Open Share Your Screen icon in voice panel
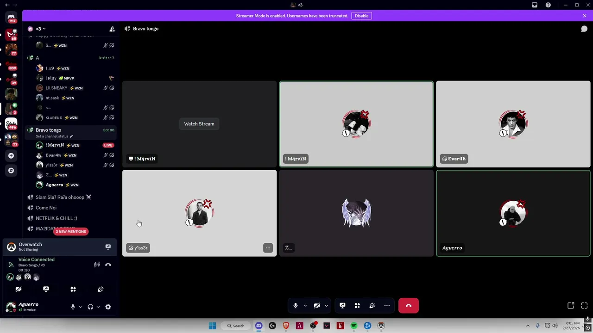The width and height of the screenshot is (593, 333). coord(46,289)
